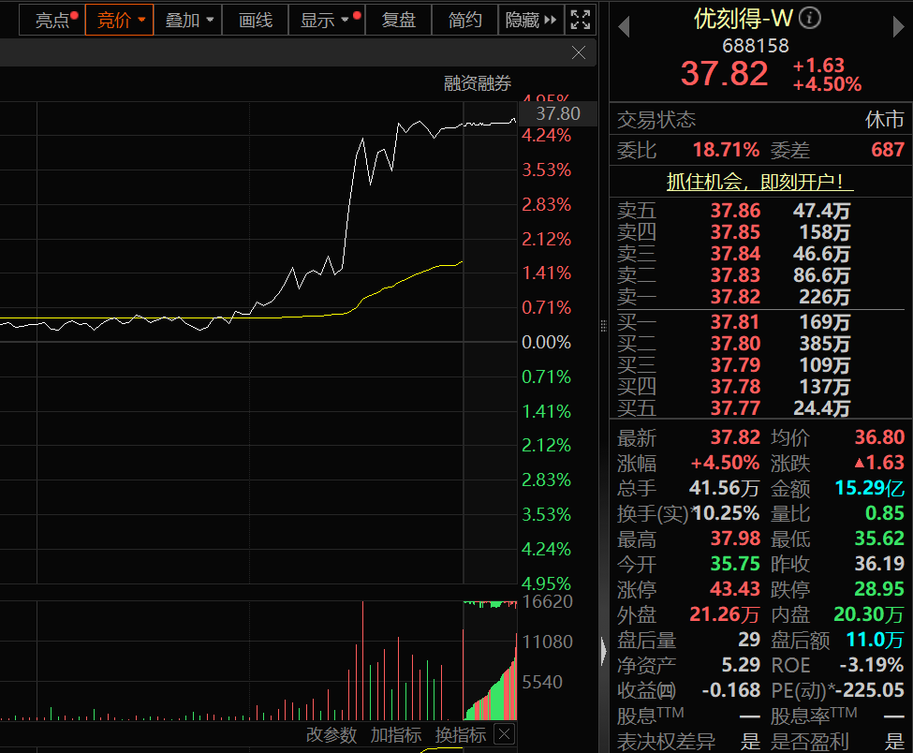Click 加指标 to add an indicator
This screenshot has height=753, width=913.
tap(394, 735)
